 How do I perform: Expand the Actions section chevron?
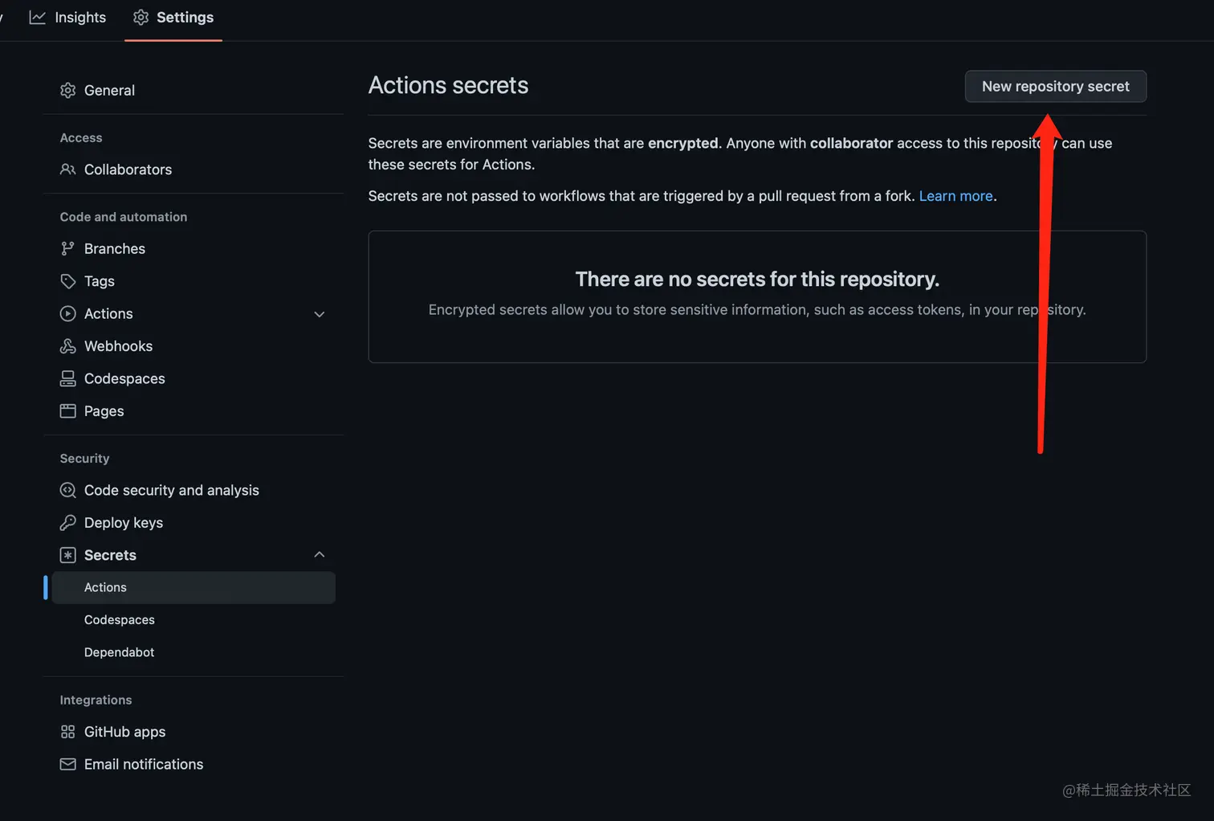320,314
